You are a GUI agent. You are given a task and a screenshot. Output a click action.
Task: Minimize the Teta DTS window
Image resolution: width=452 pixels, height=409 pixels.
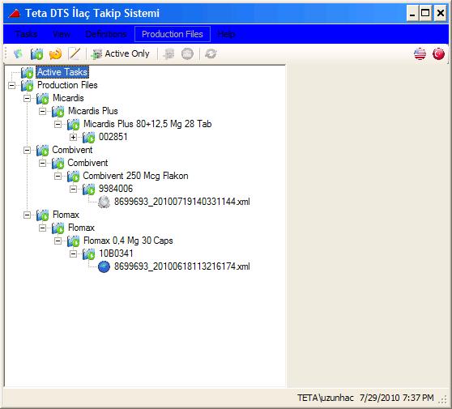pyautogui.click(x=412, y=13)
